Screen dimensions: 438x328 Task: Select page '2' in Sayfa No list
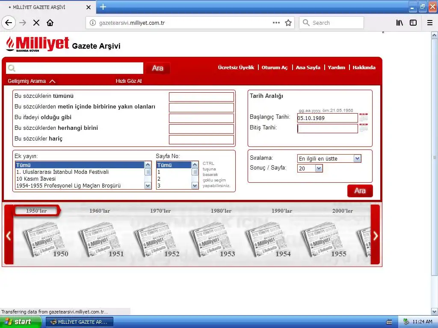tap(174, 179)
